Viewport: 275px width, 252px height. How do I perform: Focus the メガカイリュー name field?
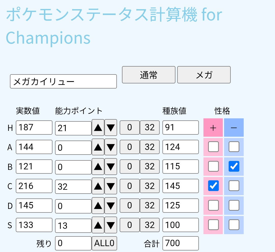(63, 81)
